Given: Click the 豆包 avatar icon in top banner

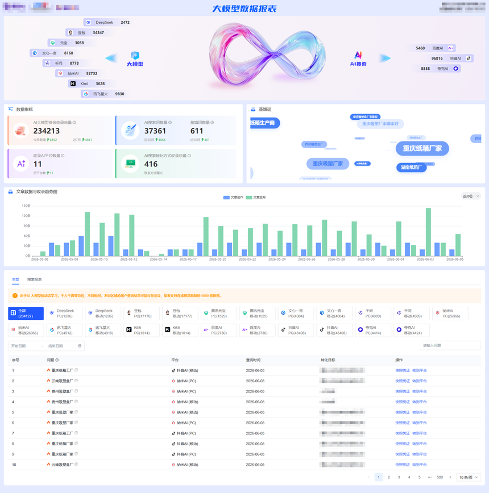Looking at the screenshot, I should point(71,32).
